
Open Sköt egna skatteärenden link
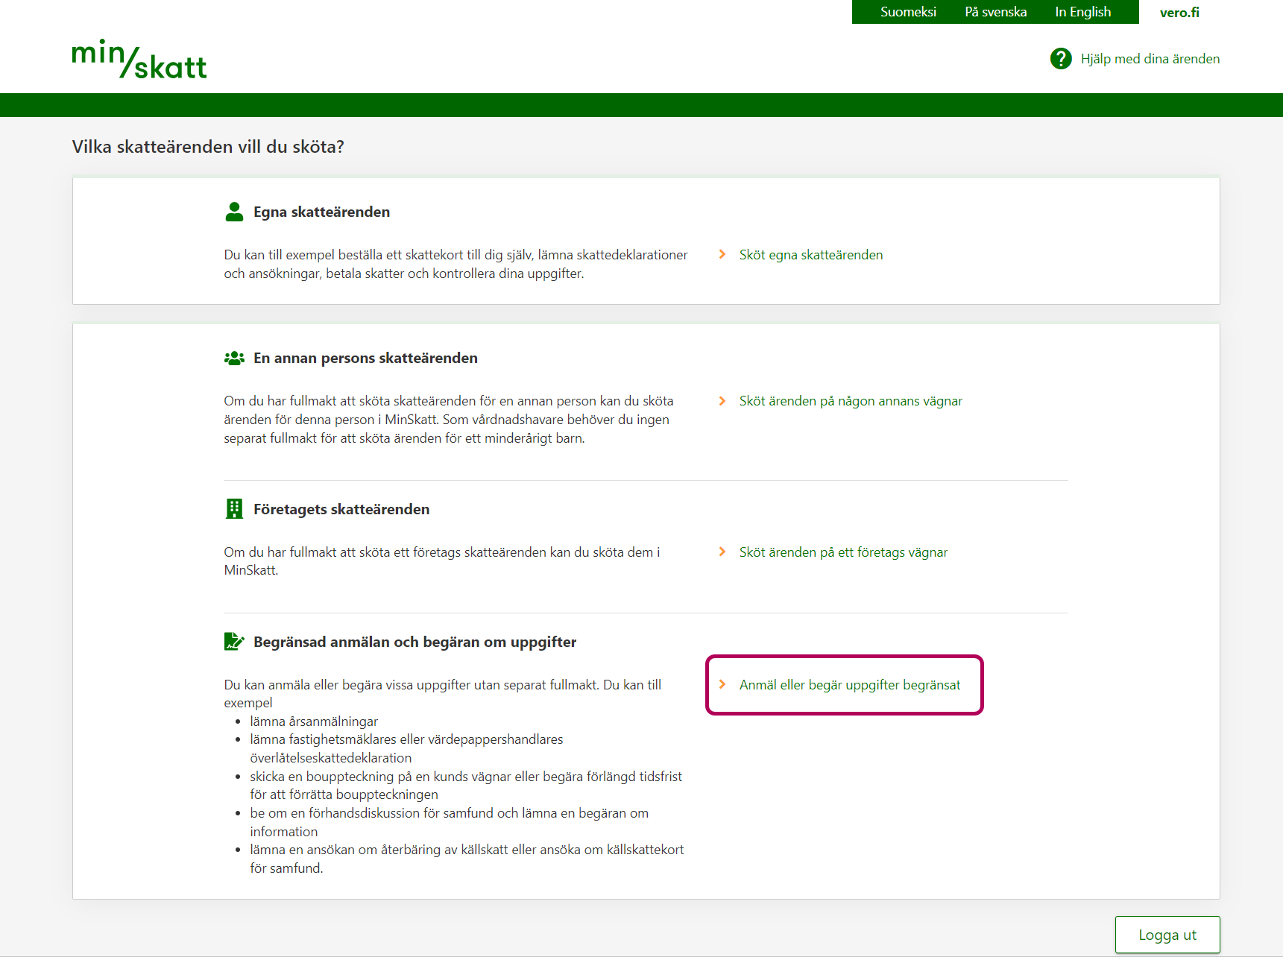810,255
